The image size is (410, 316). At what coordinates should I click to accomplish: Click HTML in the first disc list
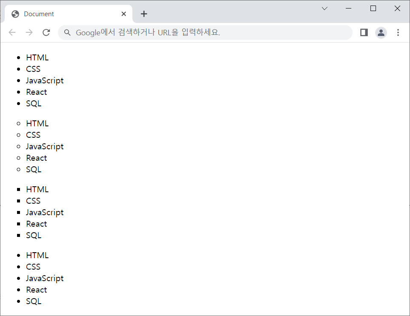point(37,57)
